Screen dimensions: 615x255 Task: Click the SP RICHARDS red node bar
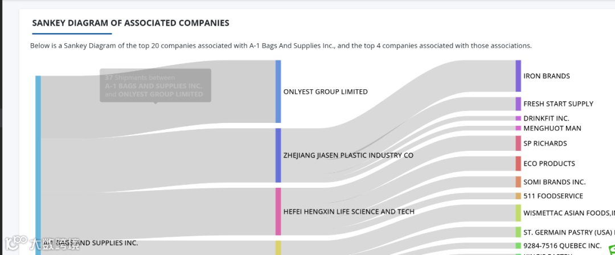click(518, 143)
